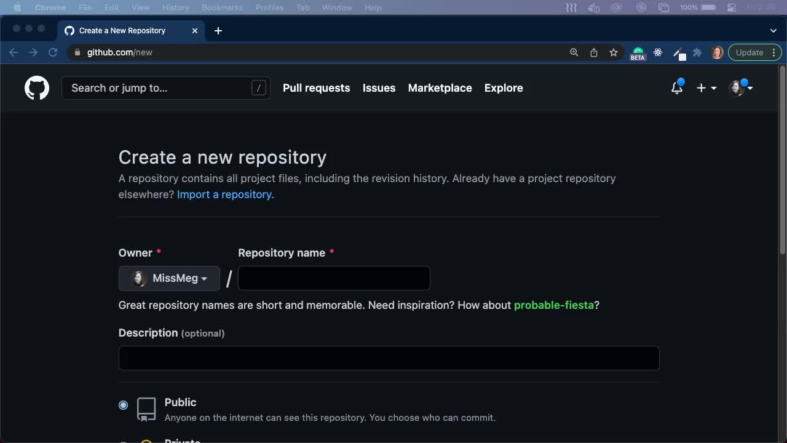Go to Pull requests
The width and height of the screenshot is (787, 443).
[316, 88]
